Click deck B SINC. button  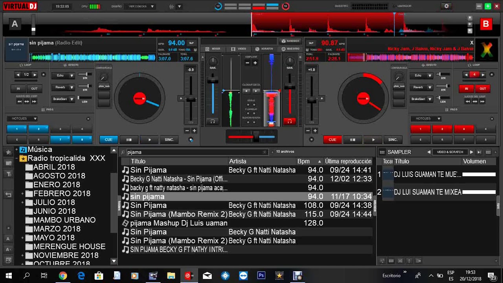[393, 140]
